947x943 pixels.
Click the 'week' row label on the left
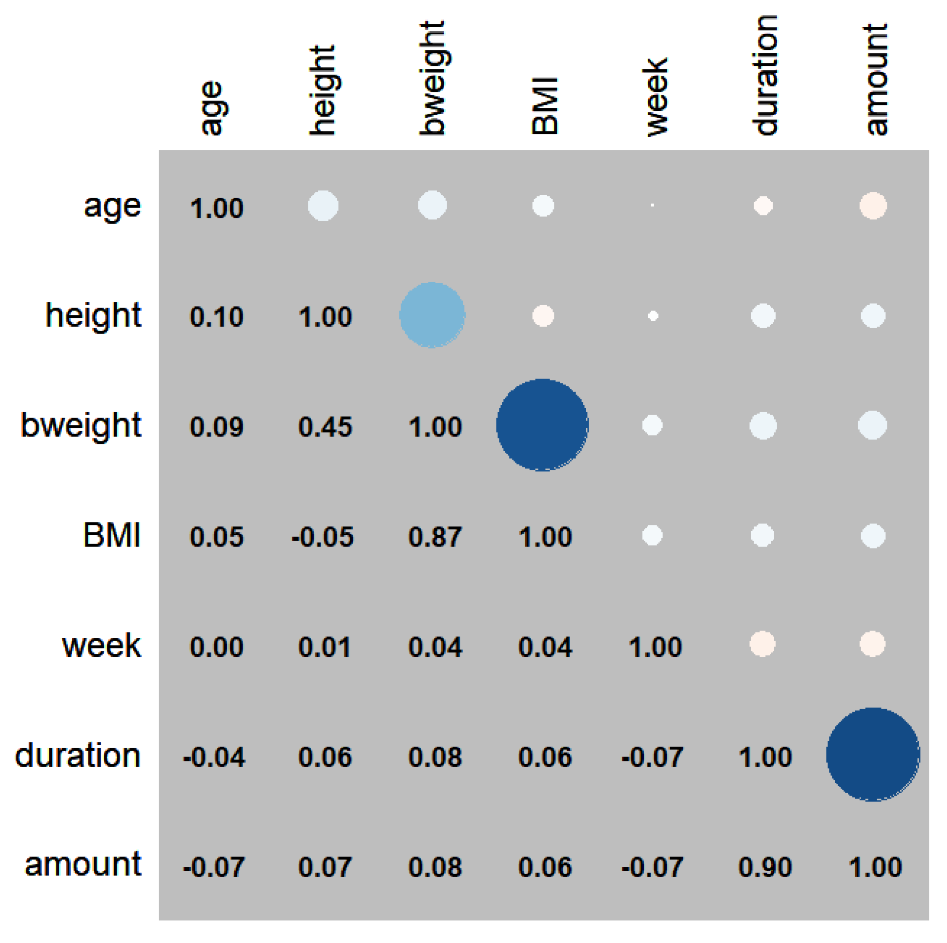102,645
